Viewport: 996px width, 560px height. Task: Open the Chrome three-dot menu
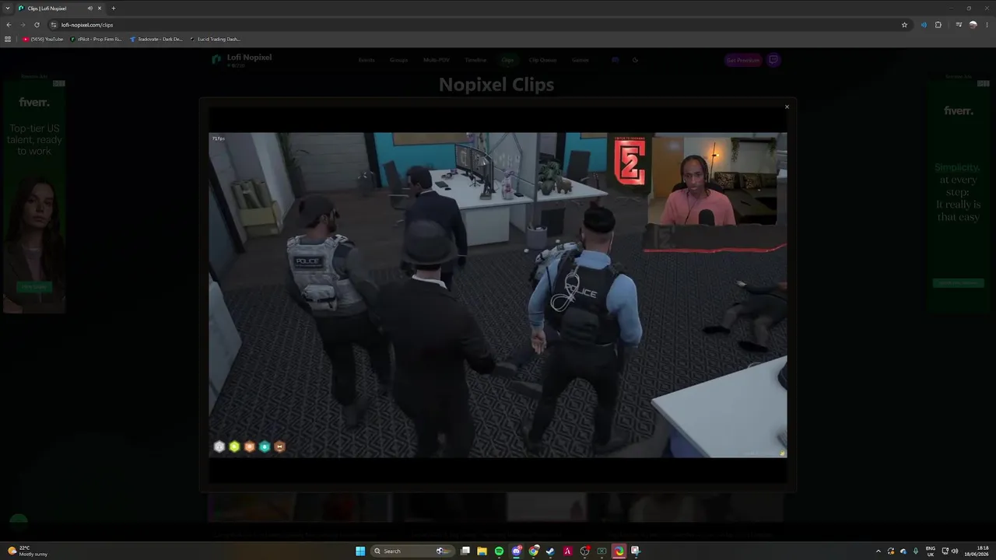(x=987, y=25)
